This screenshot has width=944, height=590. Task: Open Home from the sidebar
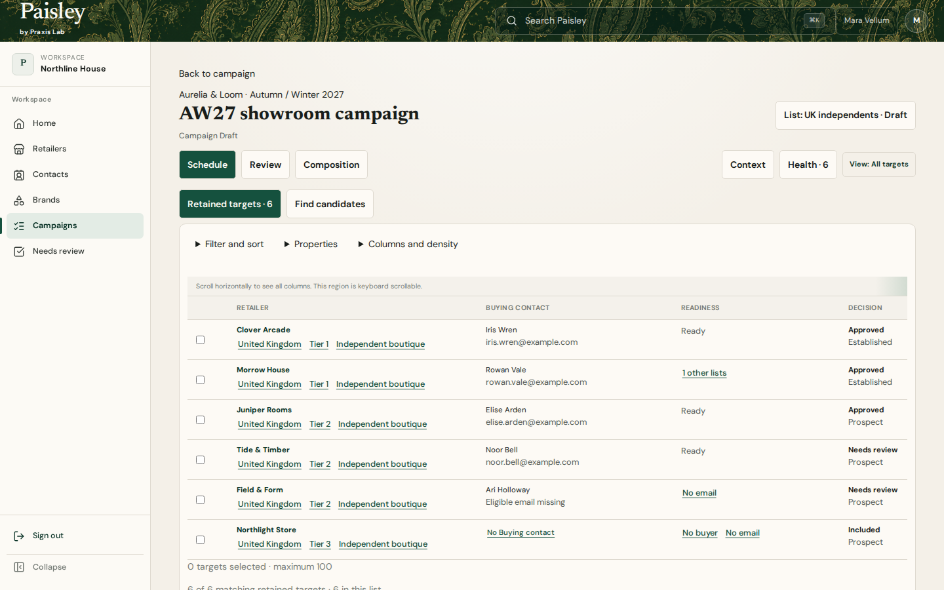(x=75, y=123)
